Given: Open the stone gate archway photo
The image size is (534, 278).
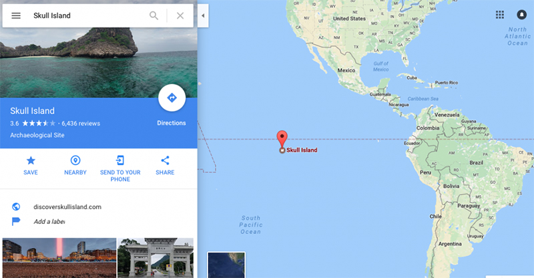Looking at the screenshot, I should [156, 258].
